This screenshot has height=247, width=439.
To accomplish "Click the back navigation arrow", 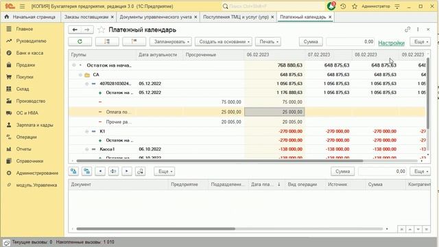I will (x=75, y=30).
